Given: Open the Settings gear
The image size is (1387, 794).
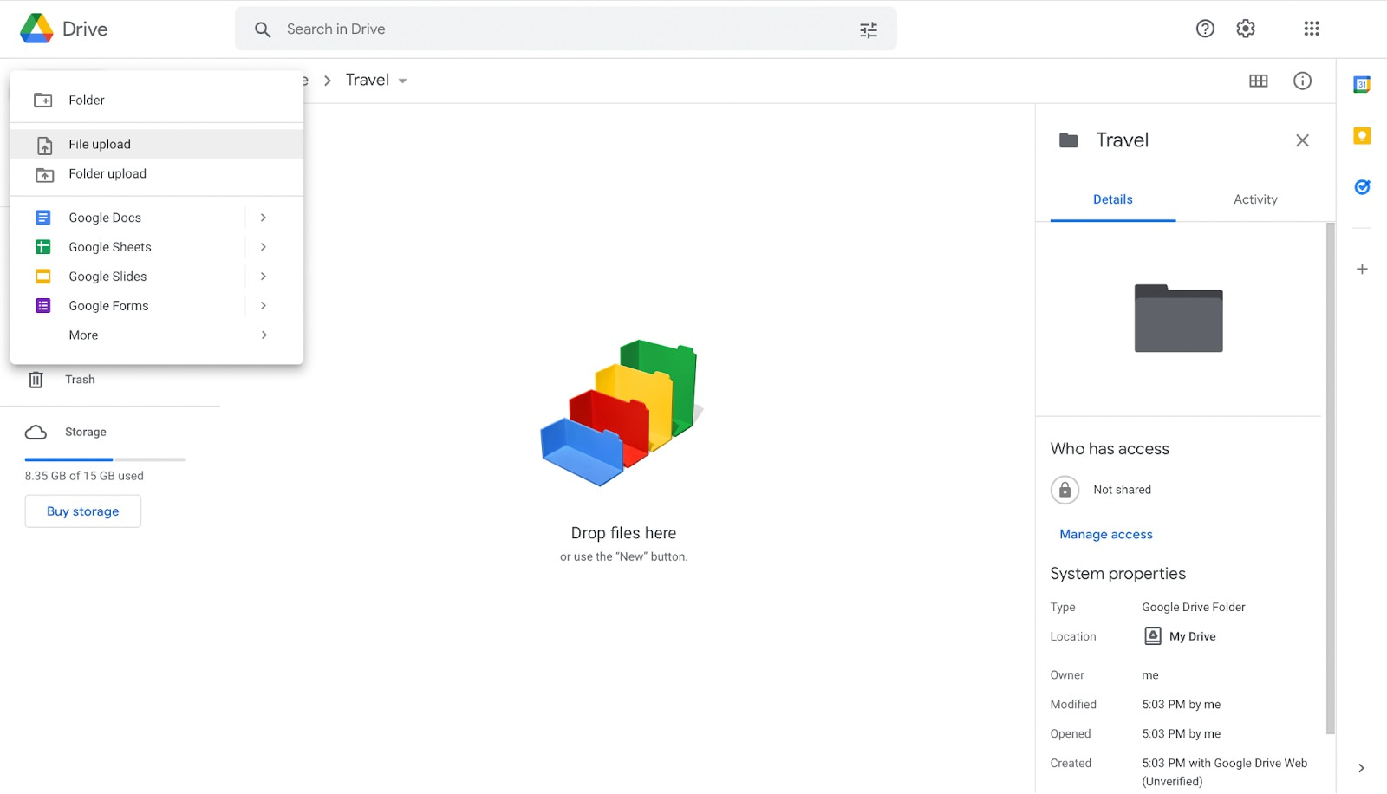Looking at the screenshot, I should 1246,29.
